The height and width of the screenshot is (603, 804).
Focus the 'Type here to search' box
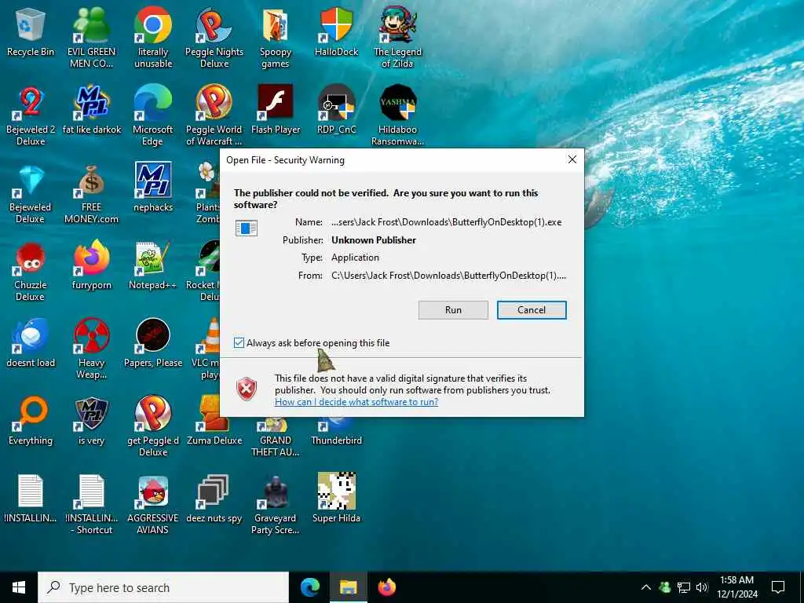[163, 587]
